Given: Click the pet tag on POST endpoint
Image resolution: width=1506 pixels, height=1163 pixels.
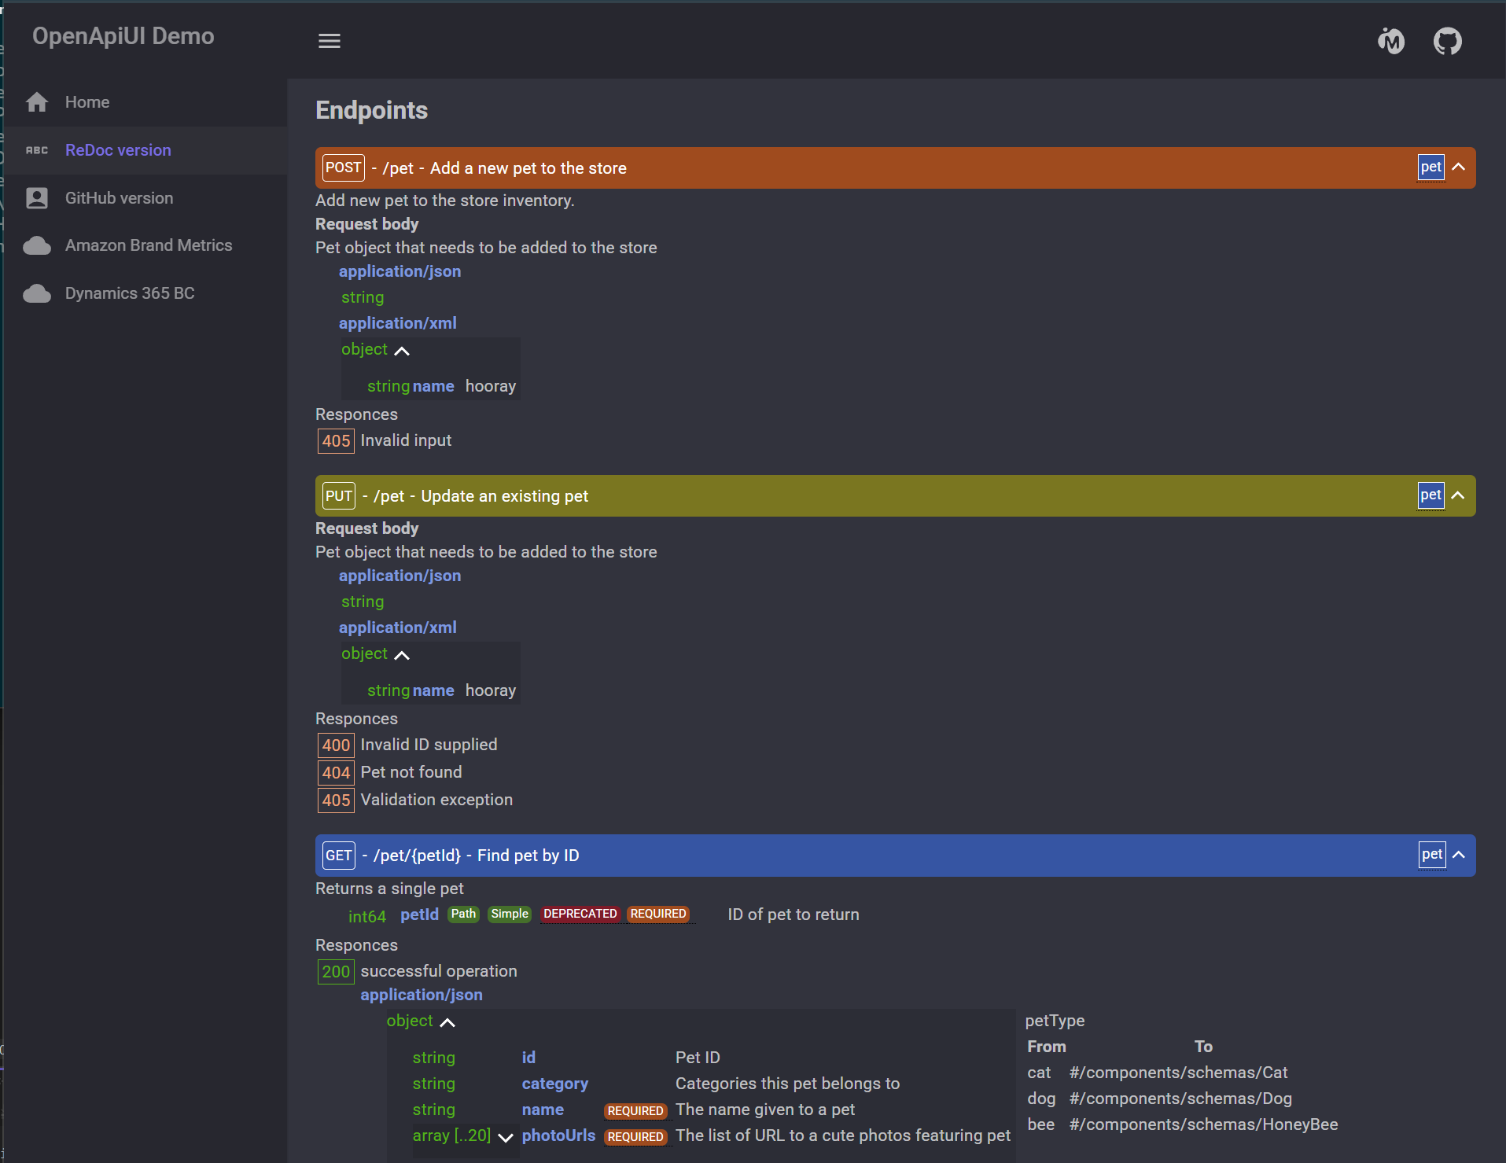Looking at the screenshot, I should [x=1431, y=167].
